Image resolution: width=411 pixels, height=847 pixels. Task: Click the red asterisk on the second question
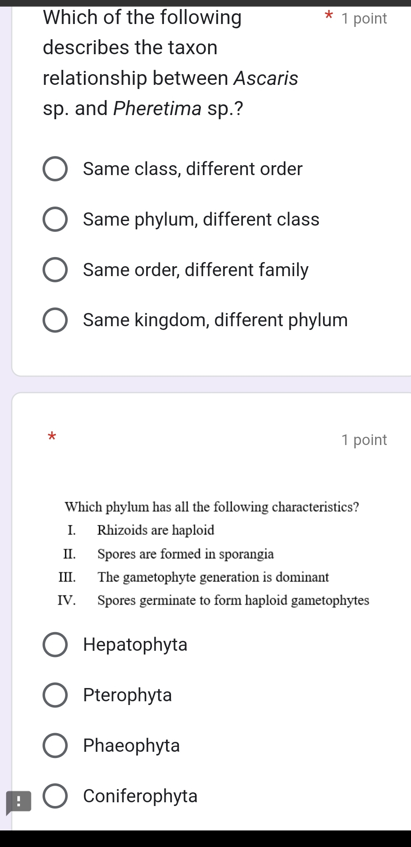52,438
